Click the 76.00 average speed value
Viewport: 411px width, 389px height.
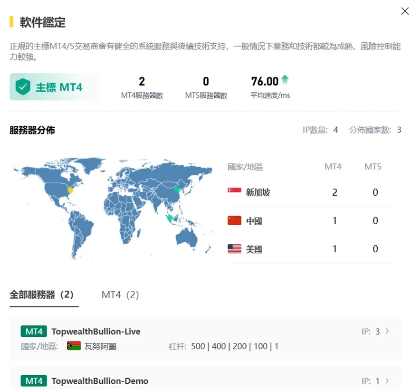(265, 81)
